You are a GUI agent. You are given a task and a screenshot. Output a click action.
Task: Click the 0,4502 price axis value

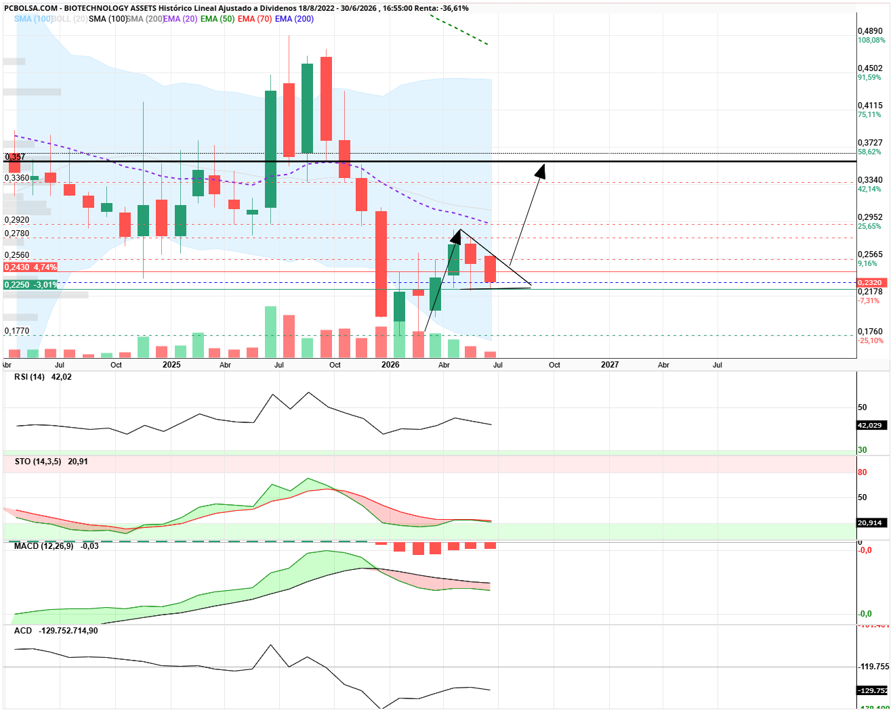tap(870, 68)
